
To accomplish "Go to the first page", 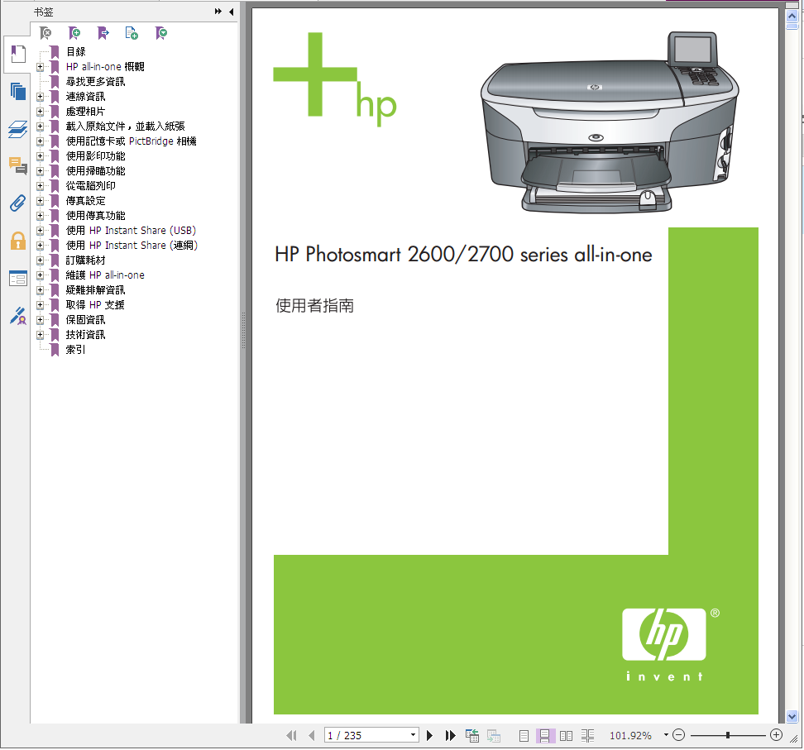I will (x=291, y=736).
